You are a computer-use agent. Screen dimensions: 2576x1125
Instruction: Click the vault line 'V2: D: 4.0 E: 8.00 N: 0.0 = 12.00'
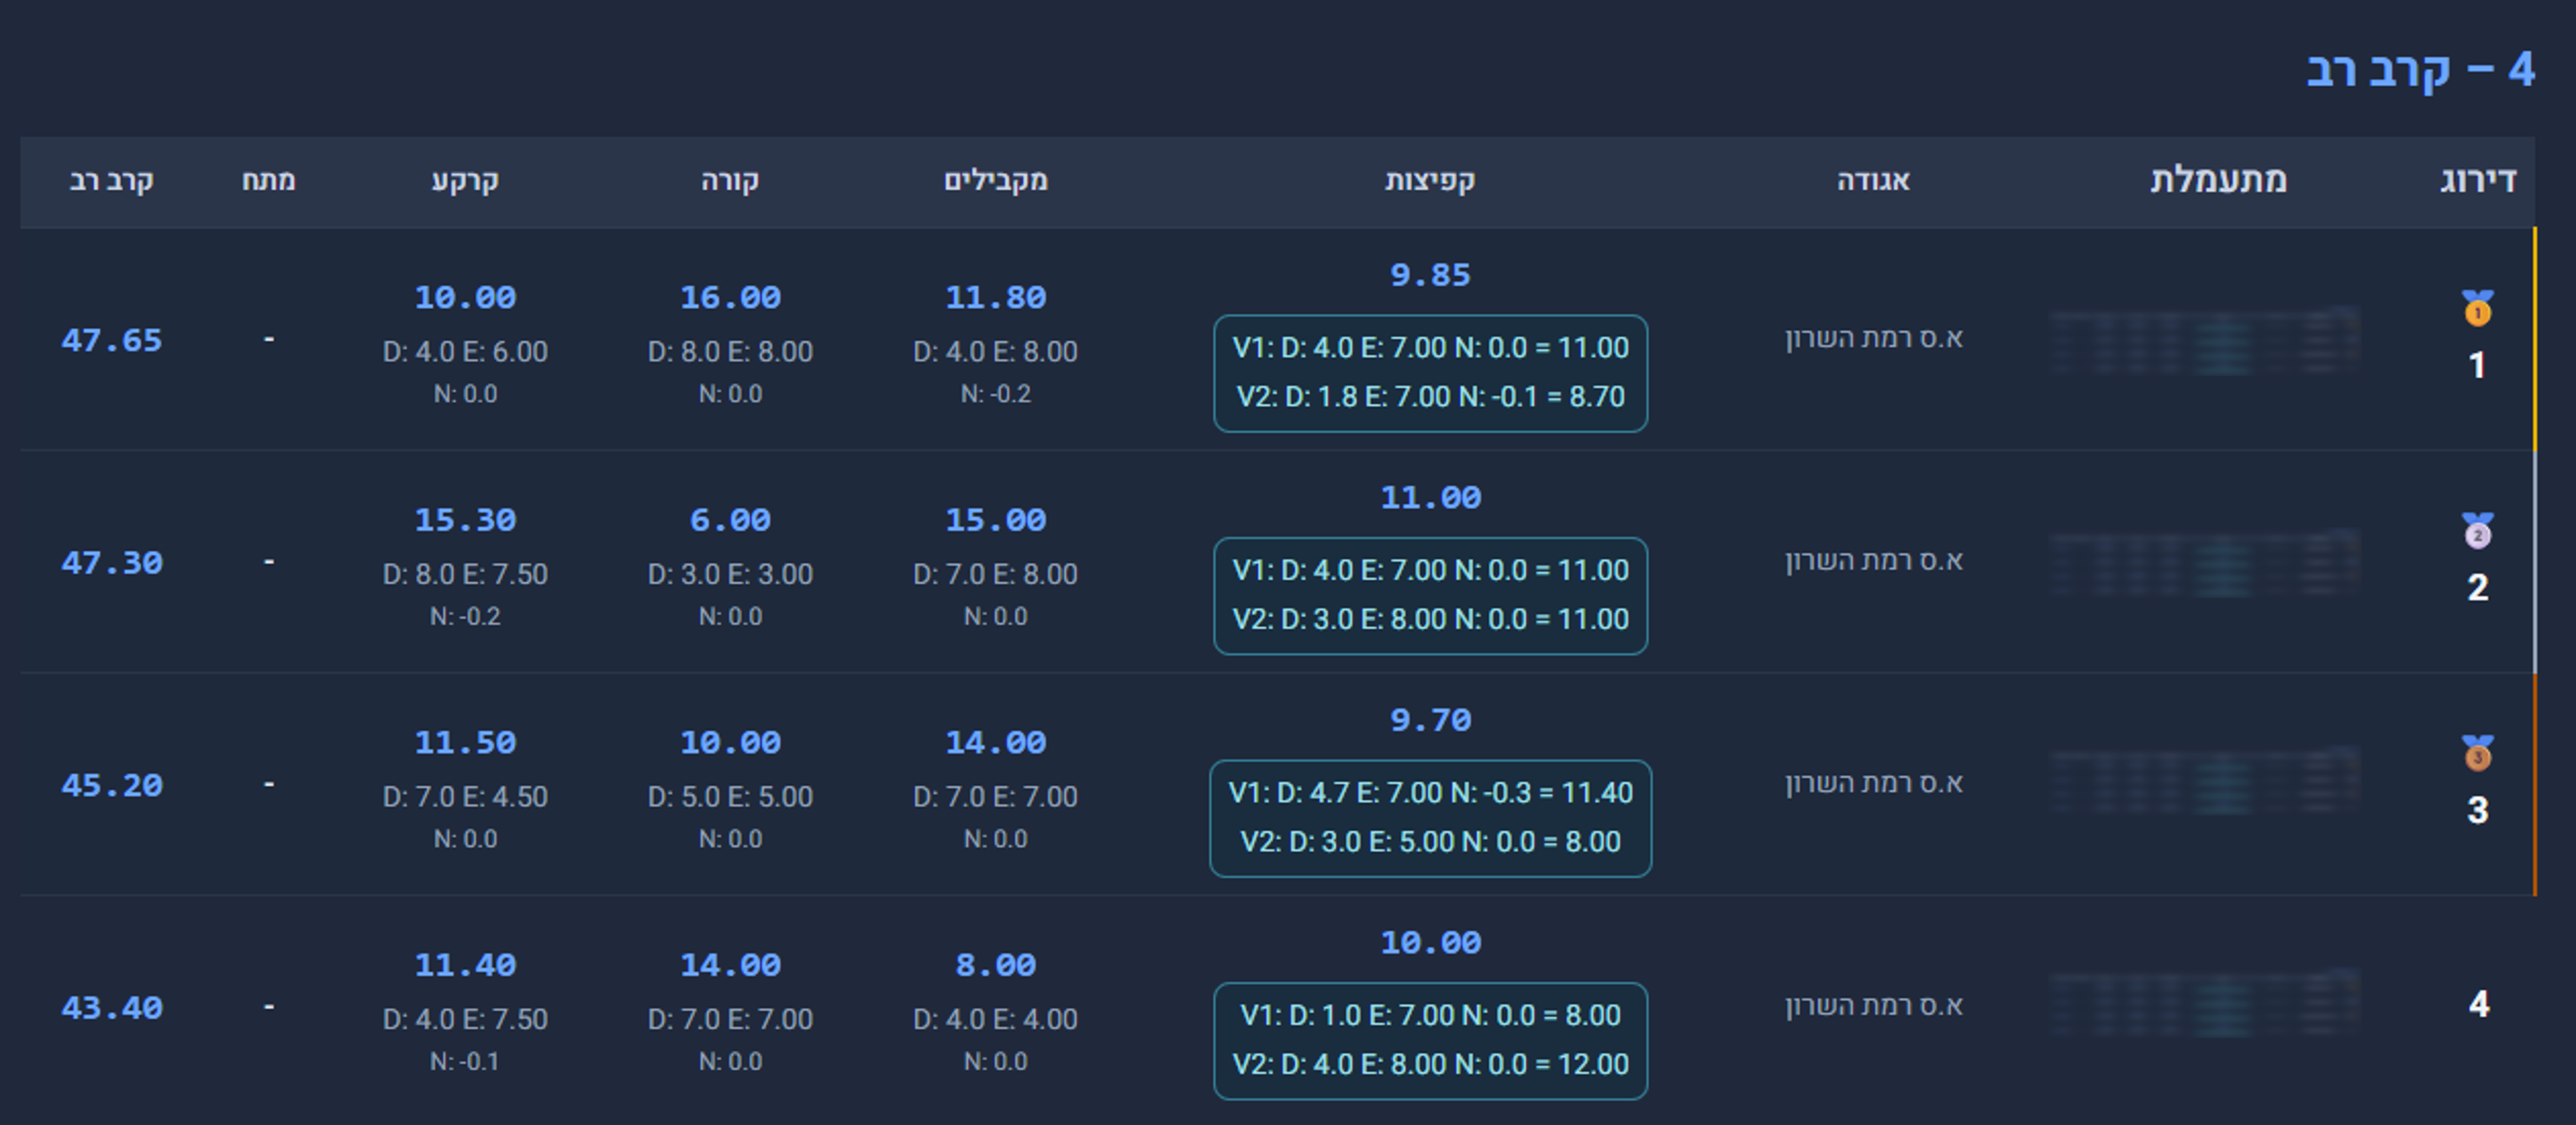(x=1430, y=1064)
